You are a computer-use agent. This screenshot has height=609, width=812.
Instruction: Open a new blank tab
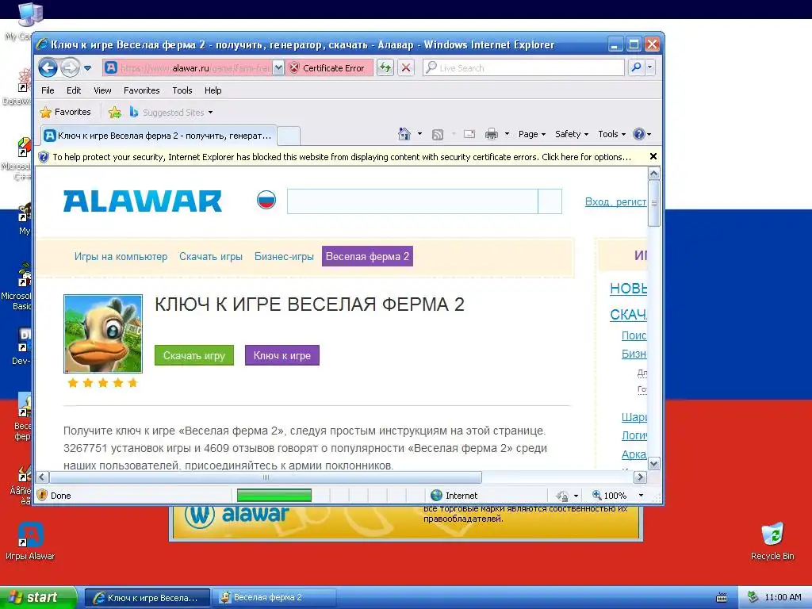click(x=289, y=136)
